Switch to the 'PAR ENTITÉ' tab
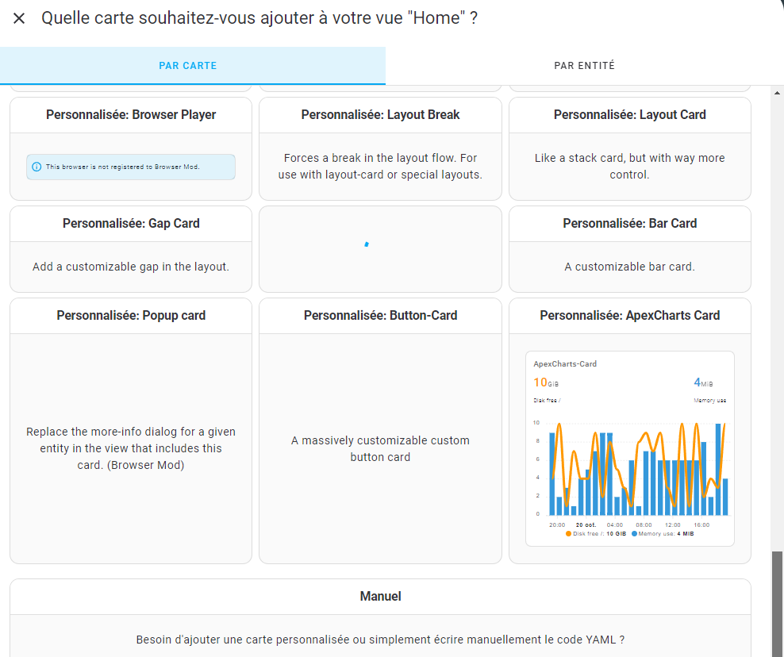Screen dimensions: 784x657 [585, 66]
